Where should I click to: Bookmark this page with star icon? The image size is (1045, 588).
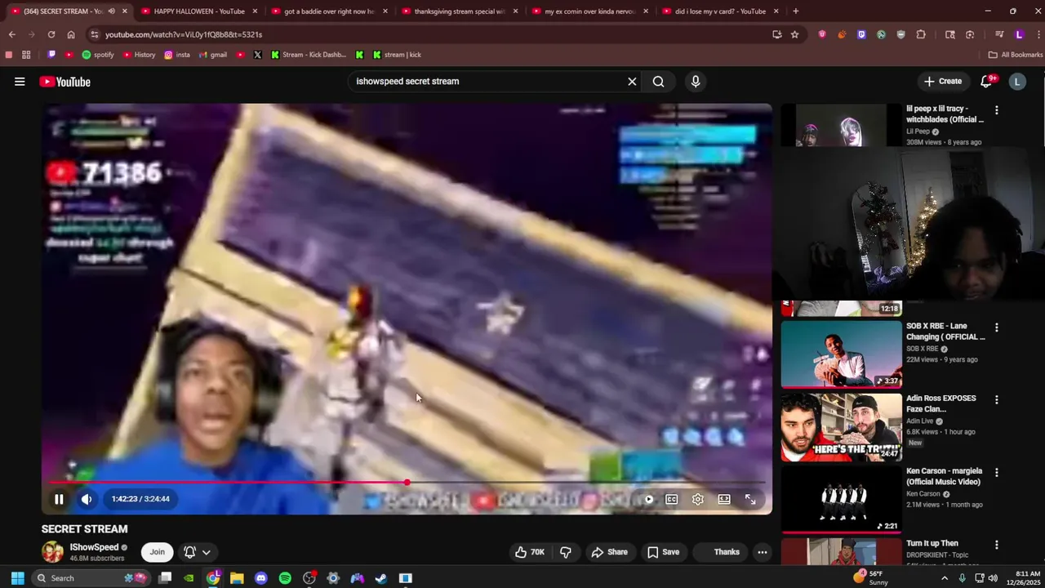(x=794, y=34)
